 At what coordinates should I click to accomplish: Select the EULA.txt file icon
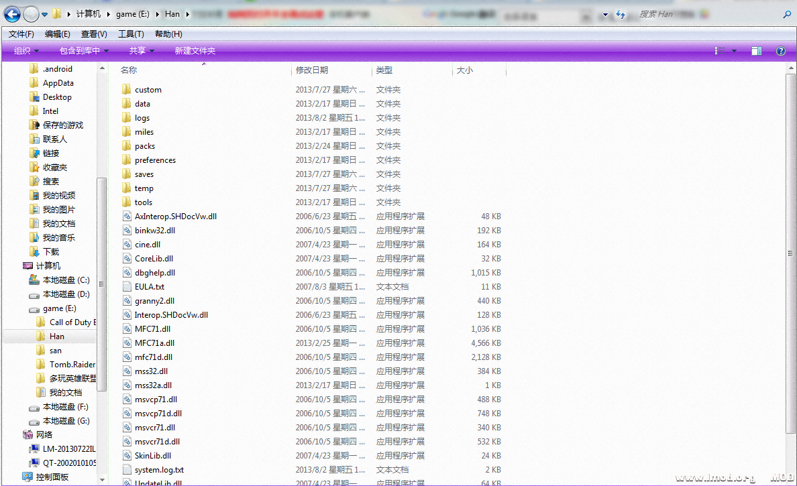(127, 287)
